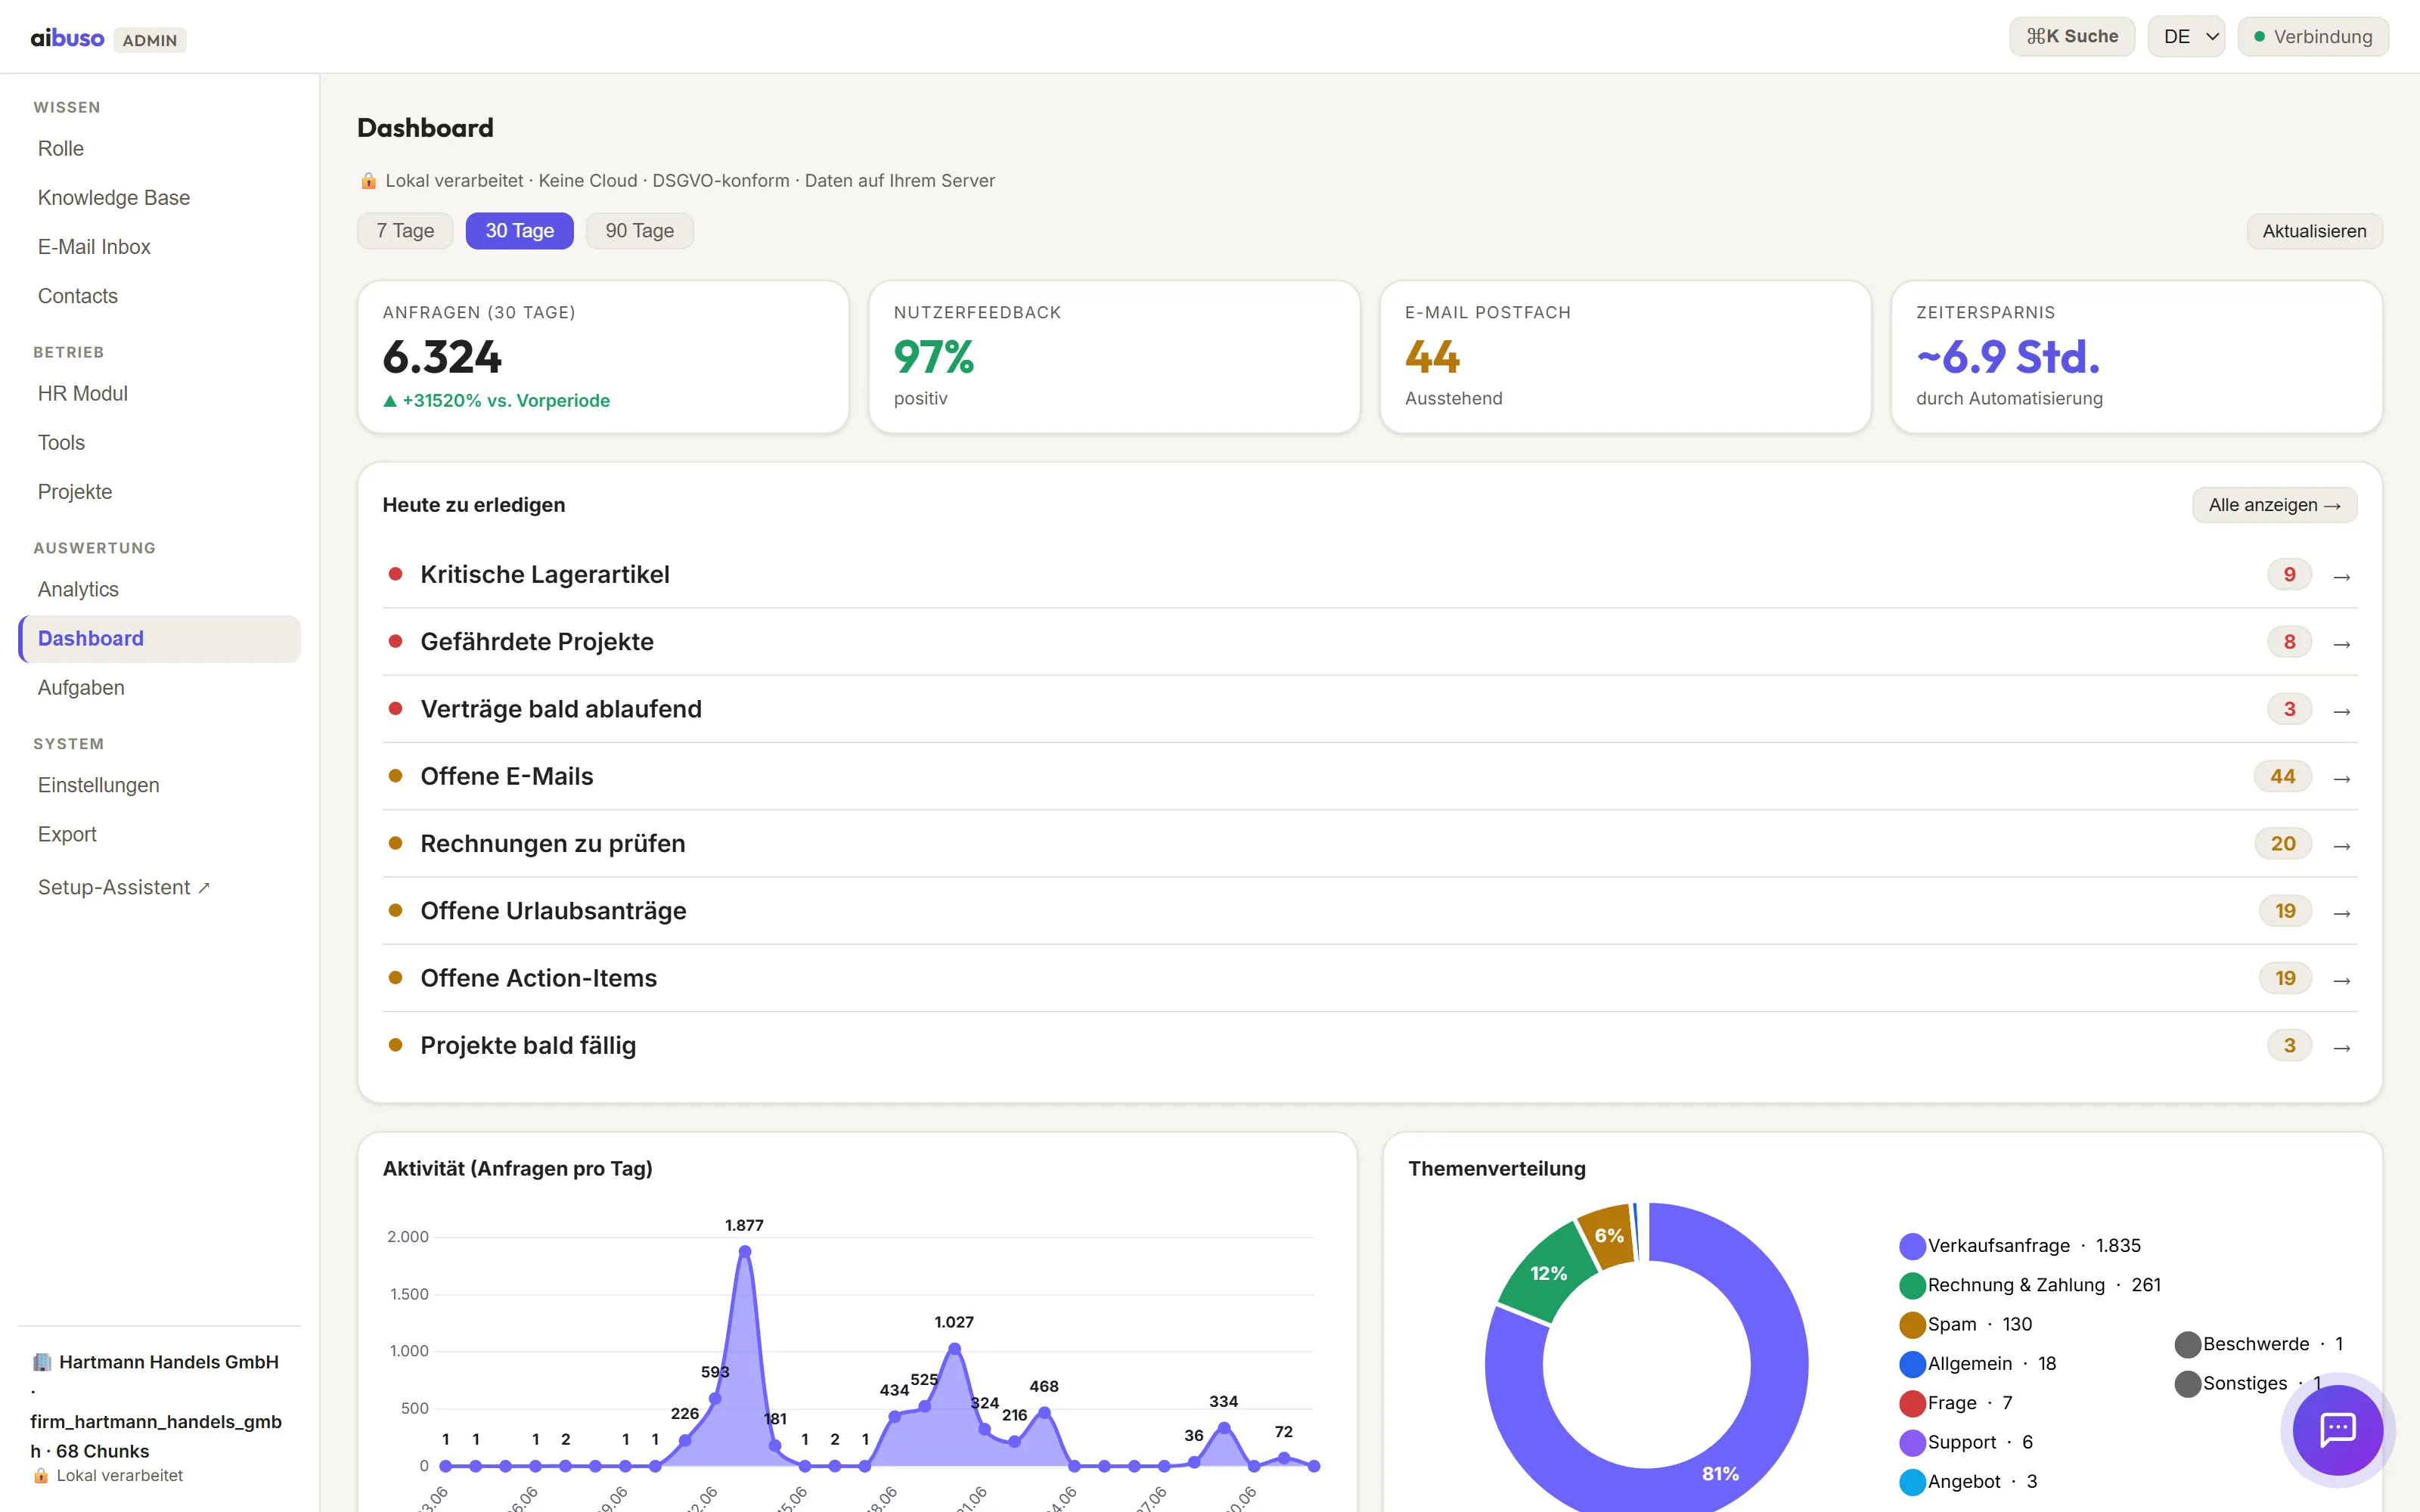Select the 7 Tage range
The image size is (2420, 1512).
(405, 231)
